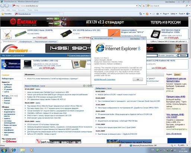Click the browser Forward arrow button

click(7, 6)
